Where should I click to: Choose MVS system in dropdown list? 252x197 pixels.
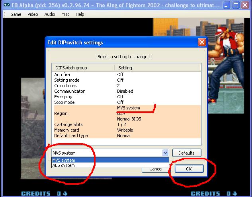click(x=110, y=160)
